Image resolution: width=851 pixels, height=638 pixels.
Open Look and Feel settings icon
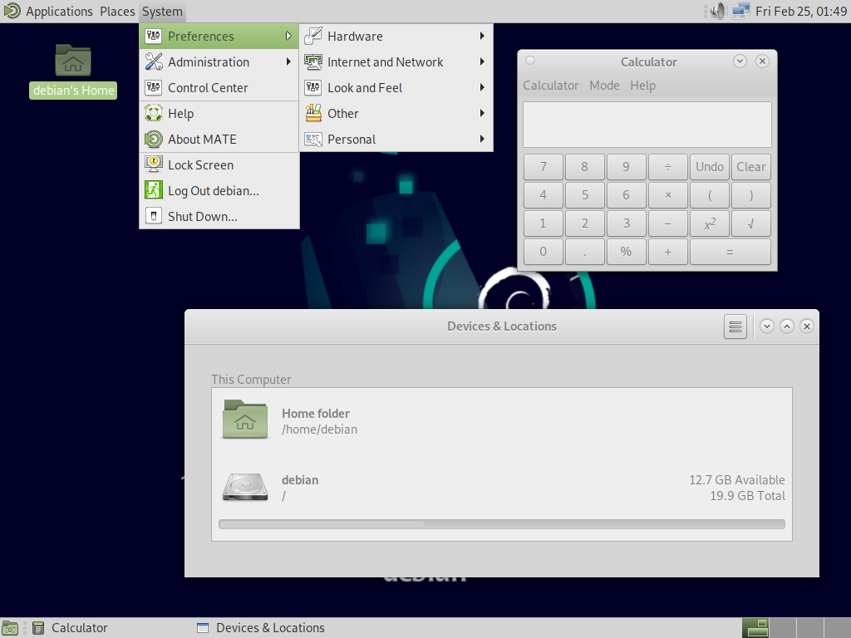pos(314,87)
